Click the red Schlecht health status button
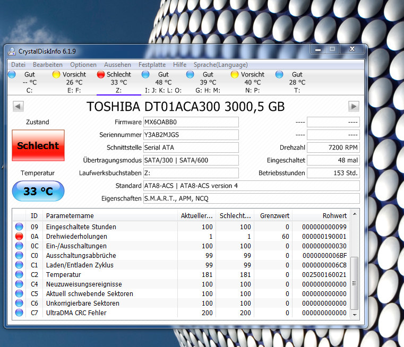Image resolution: width=404 pixels, height=347 pixels. click(x=38, y=145)
